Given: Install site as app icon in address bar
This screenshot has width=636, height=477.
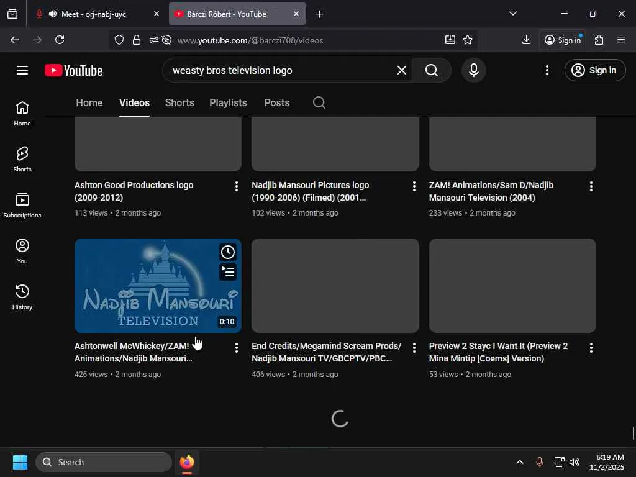Looking at the screenshot, I should pyautogui.click(x=450, y=40).
